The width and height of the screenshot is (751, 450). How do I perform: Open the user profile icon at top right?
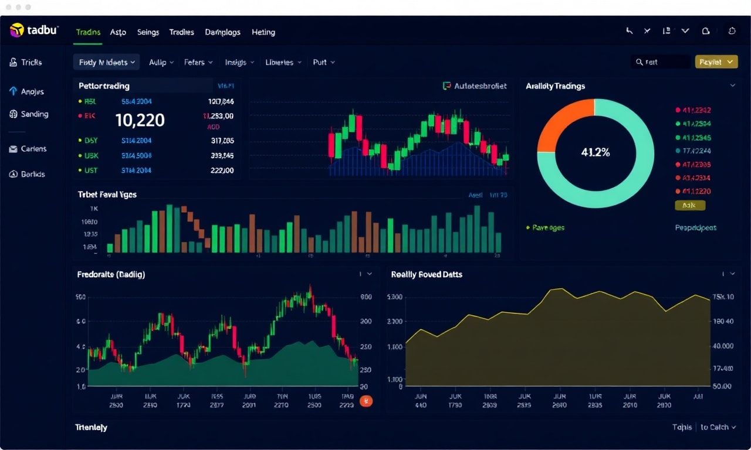click(x=731, y=32)
